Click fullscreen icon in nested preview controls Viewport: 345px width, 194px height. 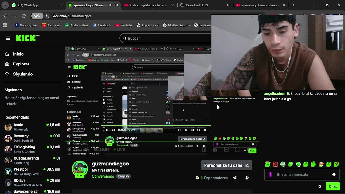pos(198,130)
